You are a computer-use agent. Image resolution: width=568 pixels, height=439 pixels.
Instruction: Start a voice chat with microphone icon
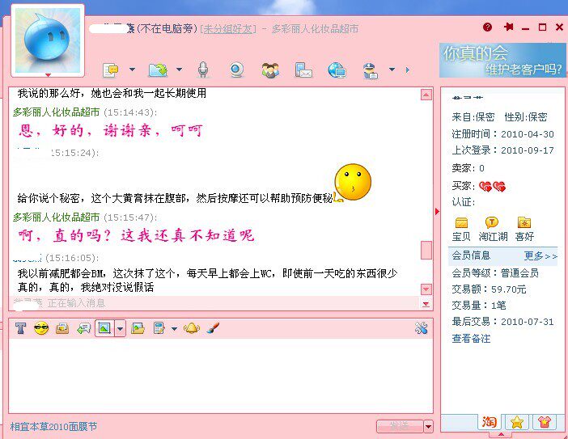(203, 70)
